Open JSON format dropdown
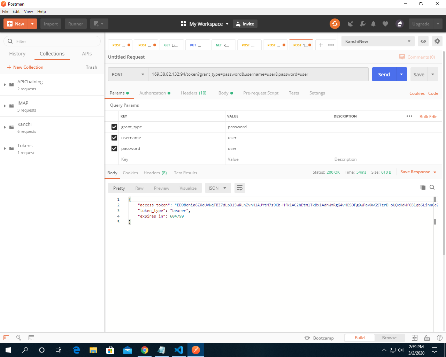Image resolution: width=446 pixels, height=357 pixels. [218, 188]
